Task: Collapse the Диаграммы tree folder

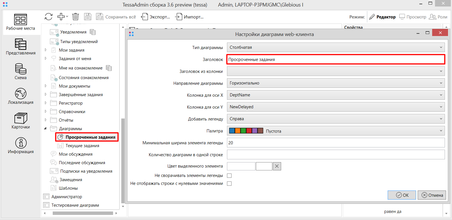Action: click(45, 128)
